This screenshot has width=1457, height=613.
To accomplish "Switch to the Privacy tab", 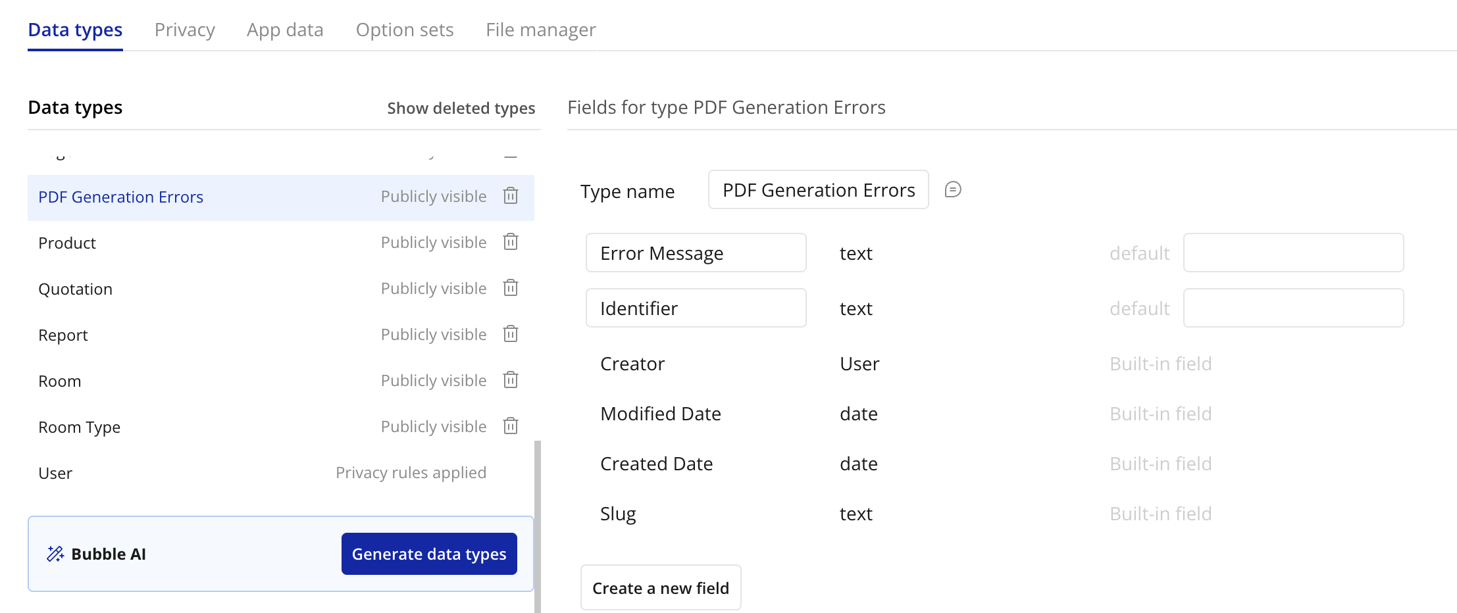I will tap(184, 30).
